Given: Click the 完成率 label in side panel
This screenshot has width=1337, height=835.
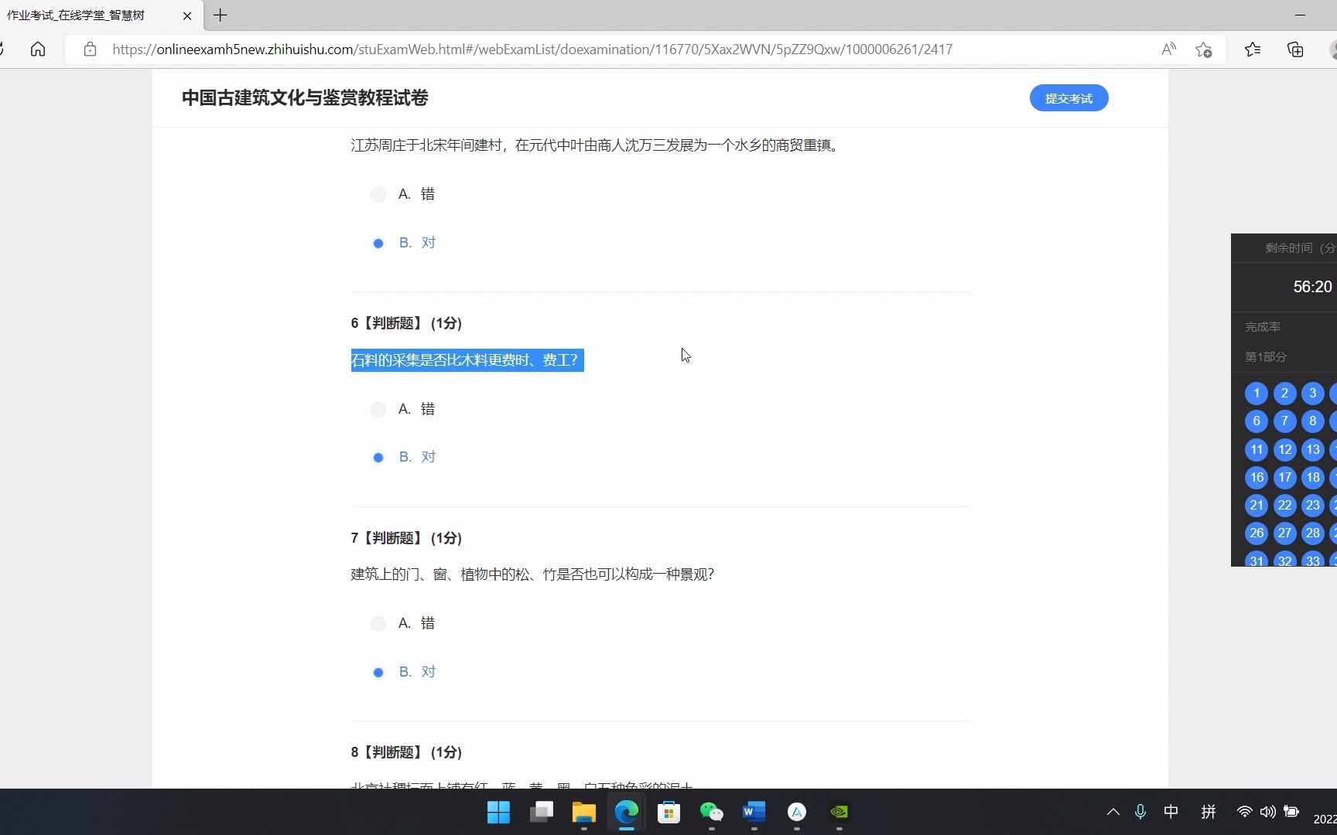Looking at the screenshot, I should tap(1262, 327).
